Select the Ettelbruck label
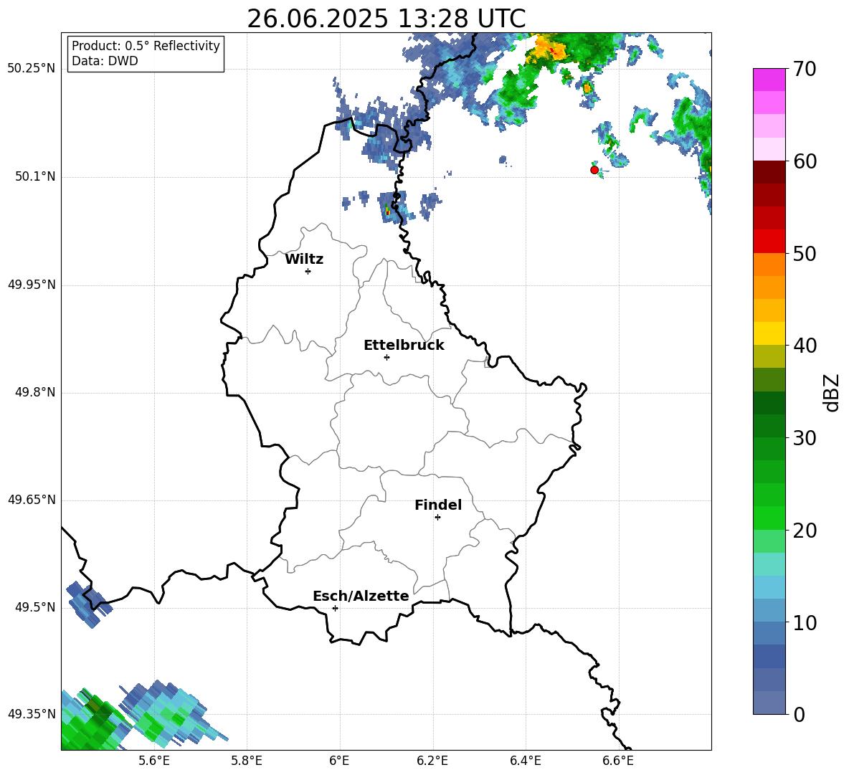Image resolution: width=849 pixels, height=775 pixels. tap(404, 346)
